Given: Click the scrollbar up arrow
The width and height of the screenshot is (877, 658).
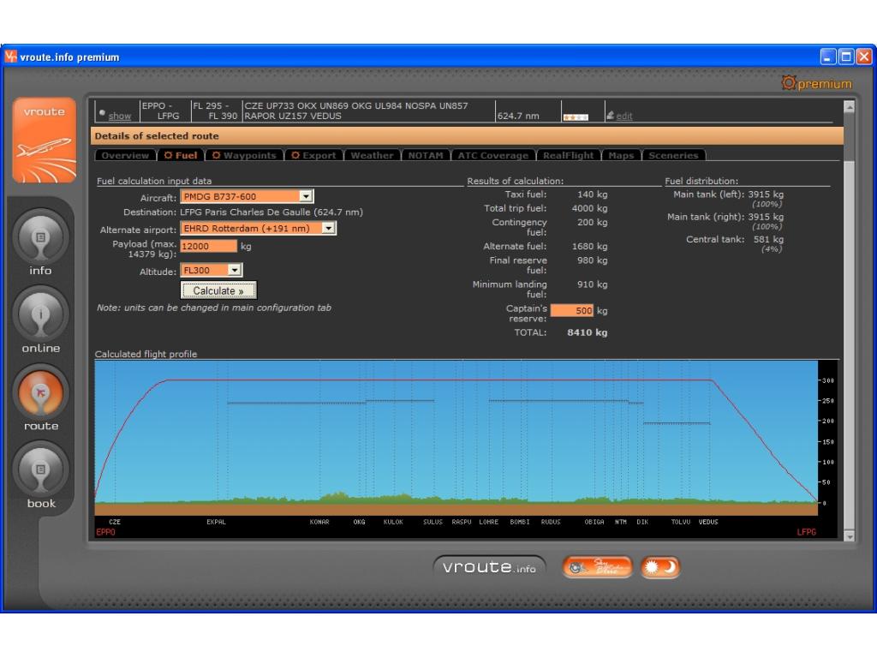Looking at the screenshot, I should 849,106.
